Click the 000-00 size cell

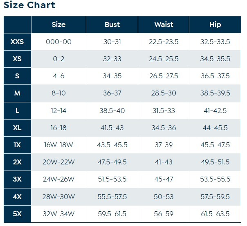[58, 42]
